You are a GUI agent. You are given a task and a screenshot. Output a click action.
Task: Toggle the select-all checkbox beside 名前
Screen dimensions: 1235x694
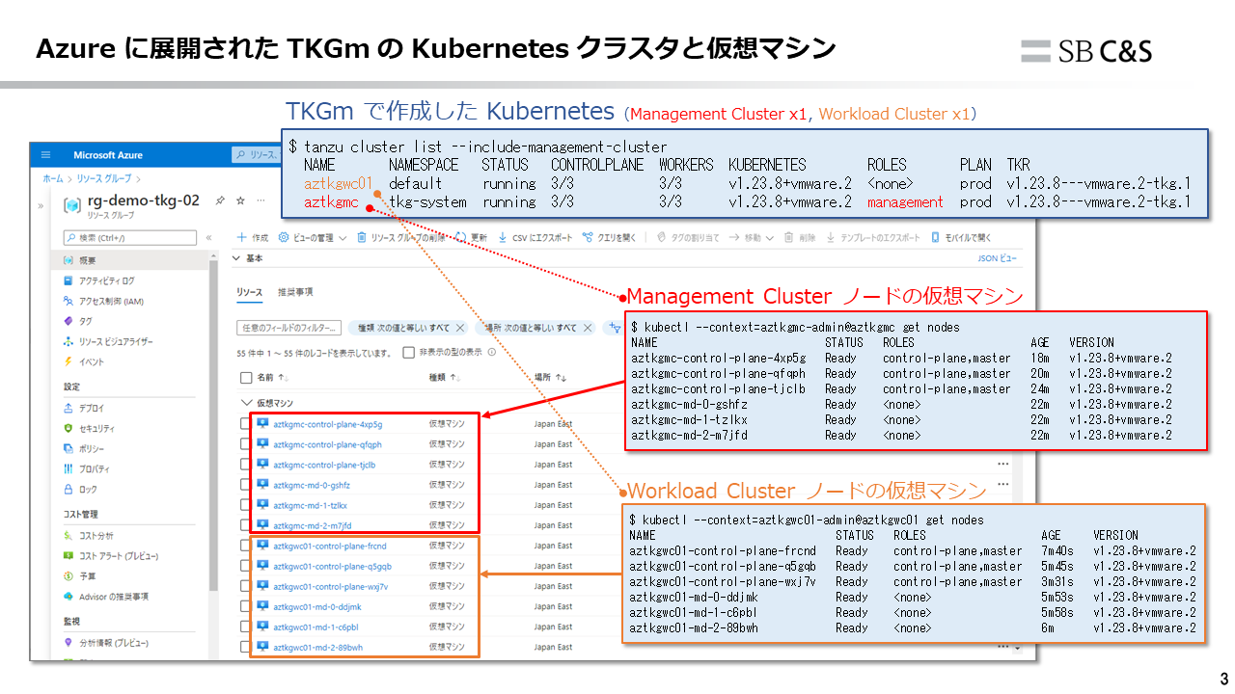tap(246, 378)
